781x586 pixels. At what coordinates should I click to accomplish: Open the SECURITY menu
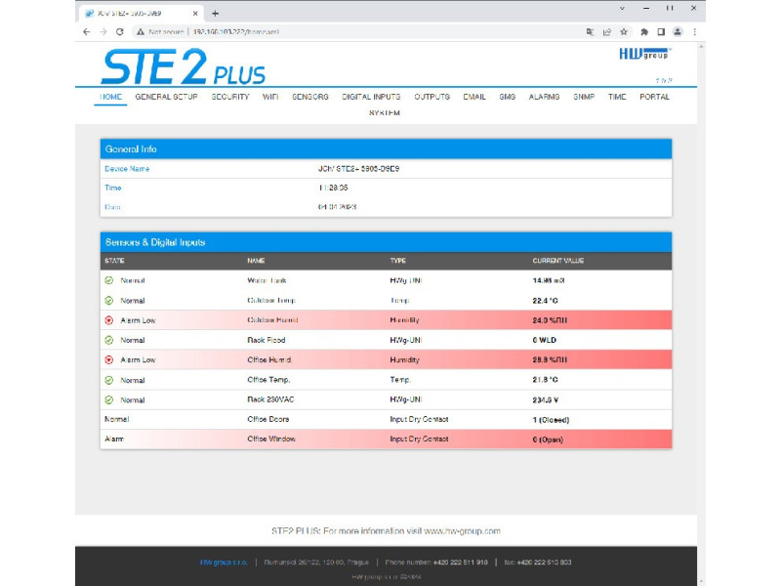(230, 97)
